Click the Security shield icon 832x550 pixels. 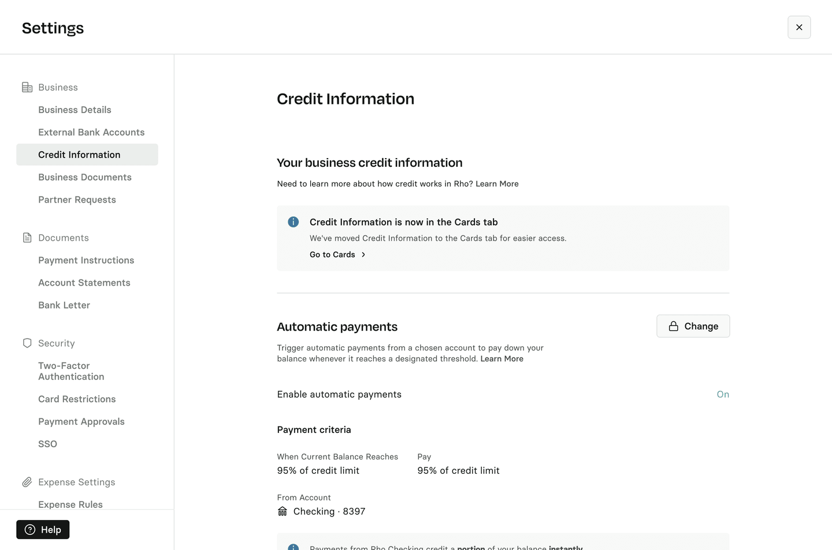tap(27, 343)
